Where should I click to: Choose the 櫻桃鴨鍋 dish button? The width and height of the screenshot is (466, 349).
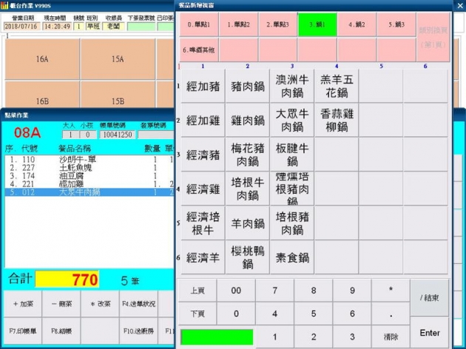[x=247, y=257]
